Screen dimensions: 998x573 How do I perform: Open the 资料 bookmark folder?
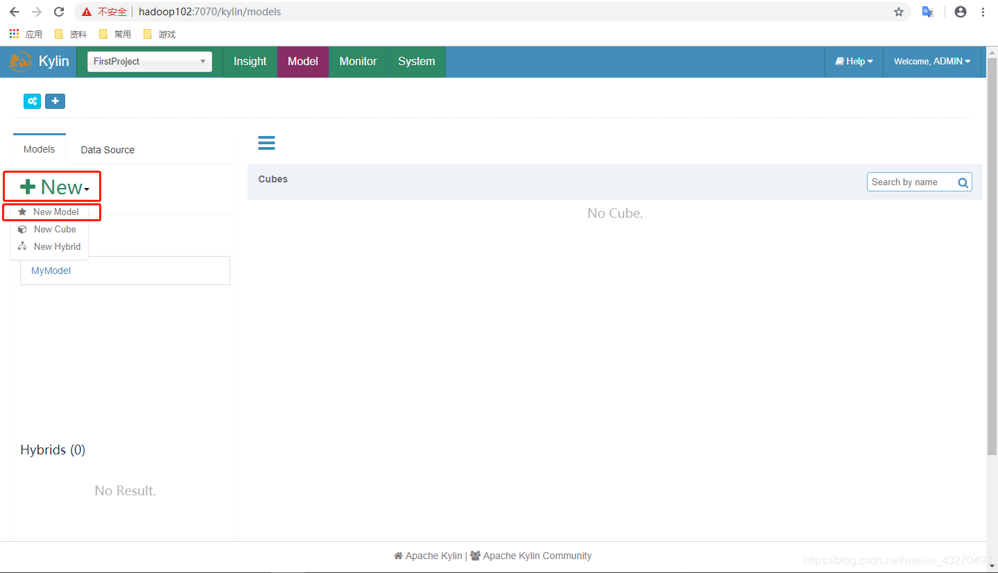(x=71, y=34)
